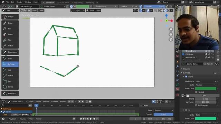The height and width of the screenshot is (124, 221).
Task: Jump to first frame in playback controls
Action: point(81,119)
